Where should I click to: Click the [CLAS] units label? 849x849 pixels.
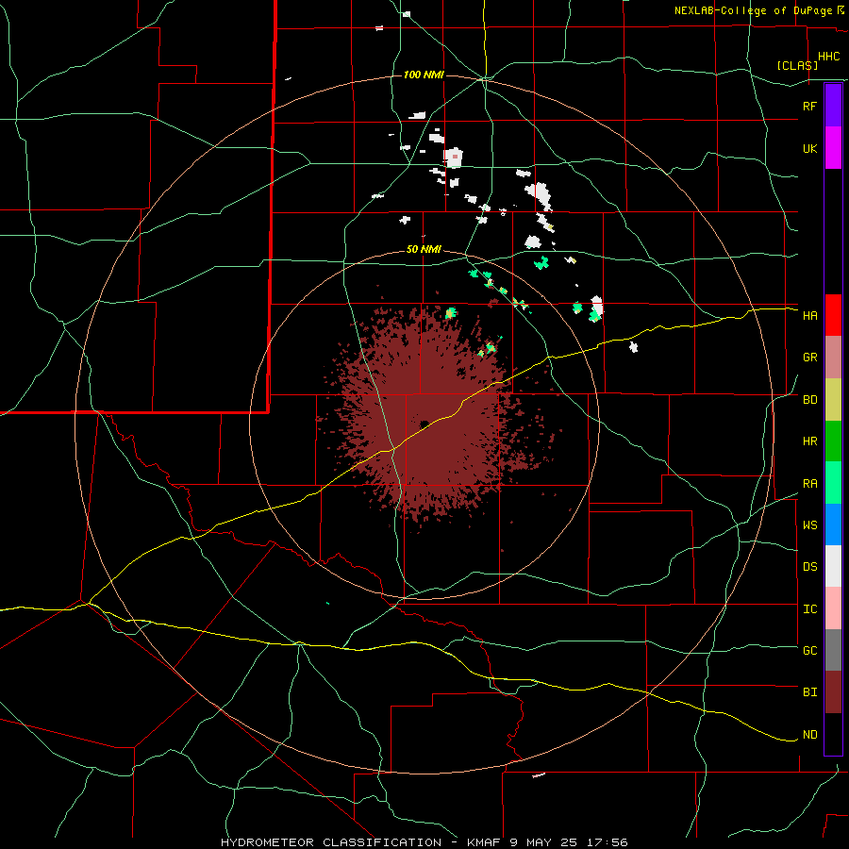tap(797, 65)
